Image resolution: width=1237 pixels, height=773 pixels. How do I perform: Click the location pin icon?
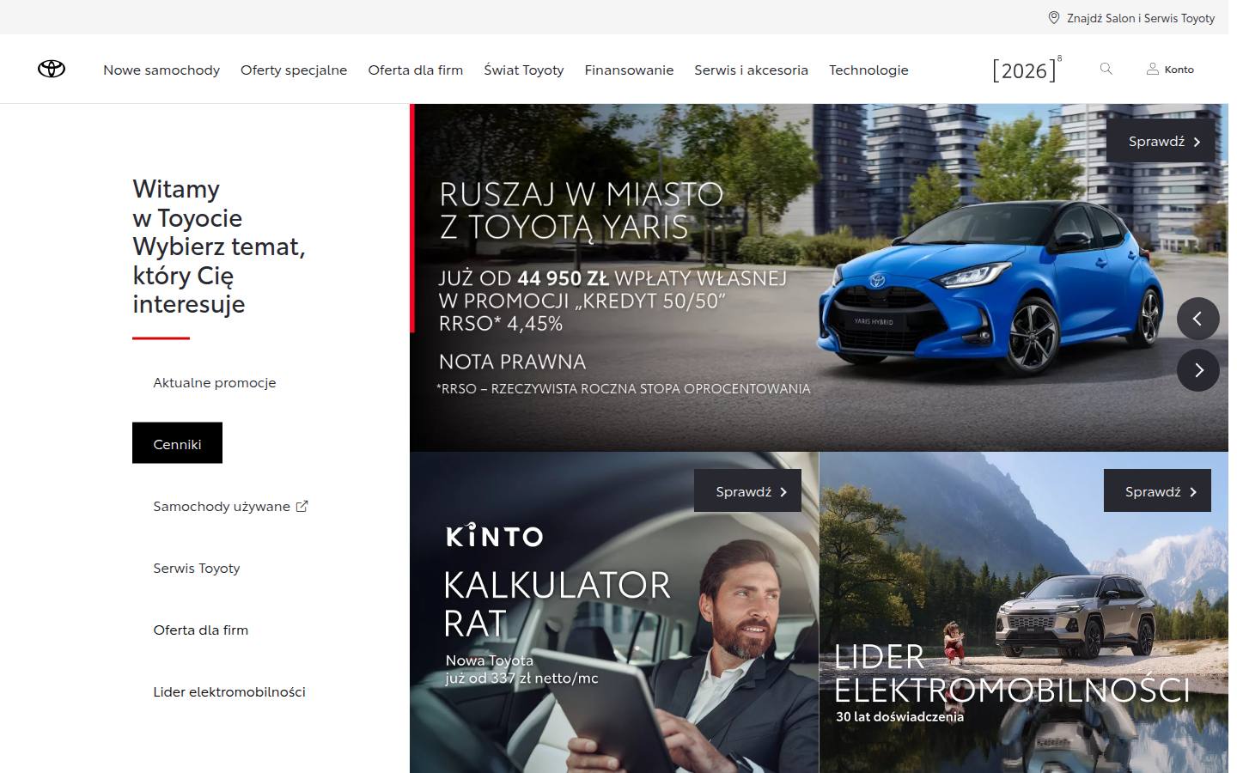coord(1054,17)
